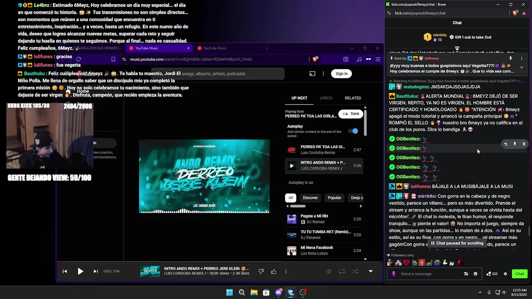The width and height of the screenshot is (532, 299).
Task: Open Brave Shields icon in the music window
Action: click(x=315, y=59)
